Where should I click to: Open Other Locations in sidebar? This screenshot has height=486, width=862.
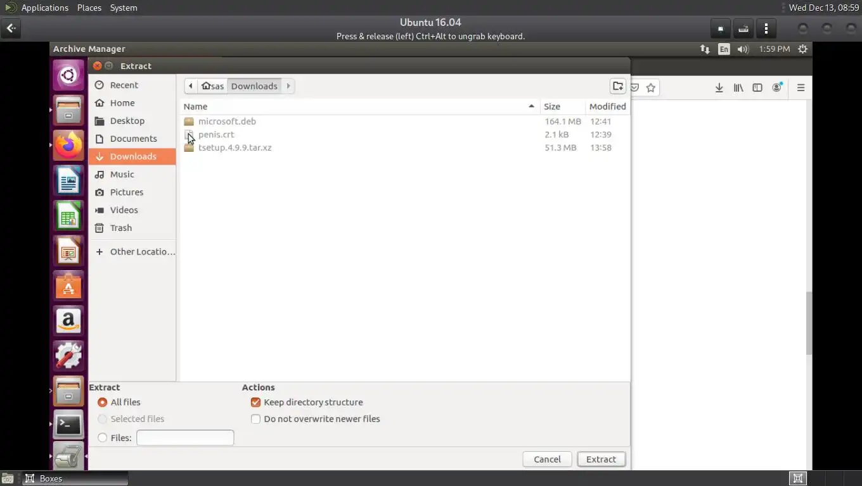(132, 251)
